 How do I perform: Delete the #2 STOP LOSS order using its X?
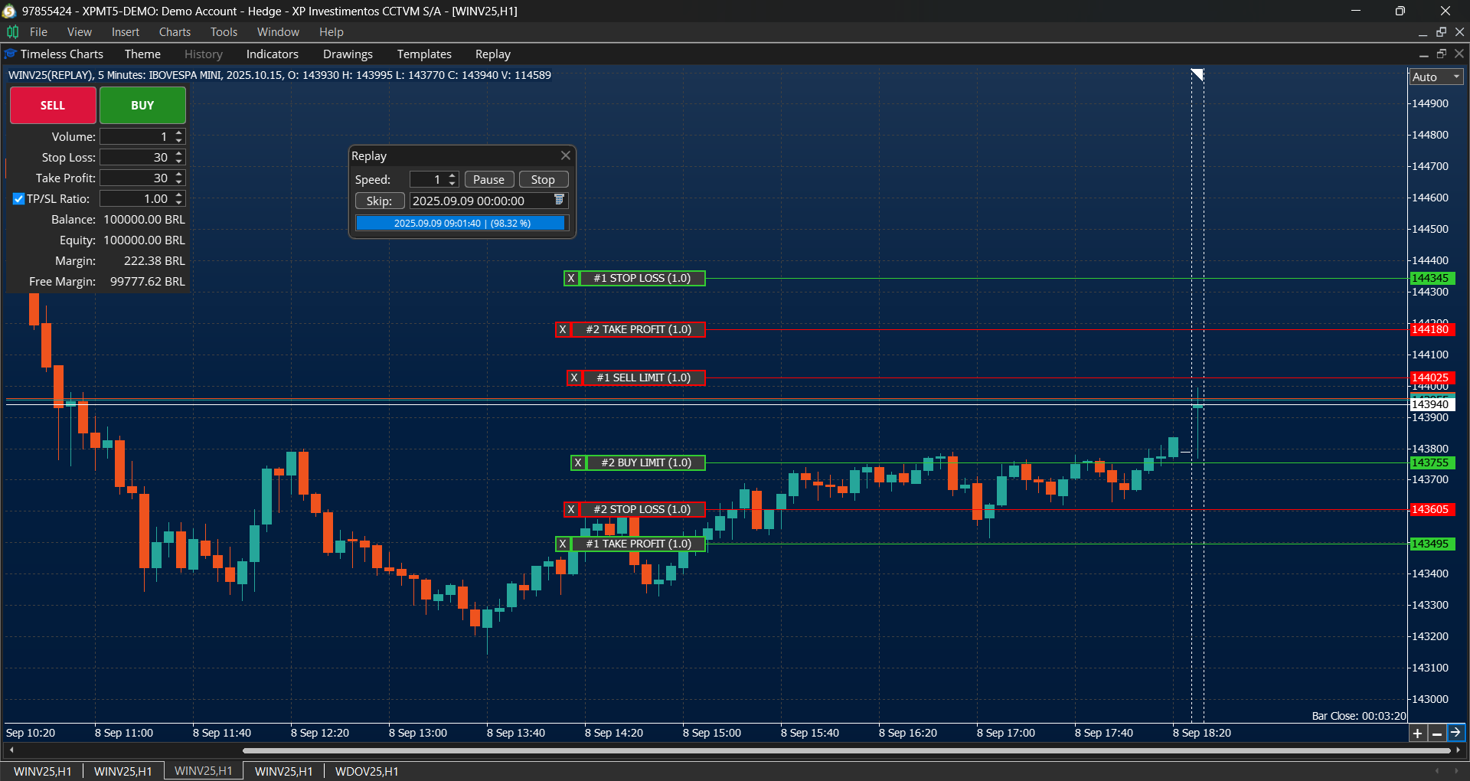(x=572, y=508)
